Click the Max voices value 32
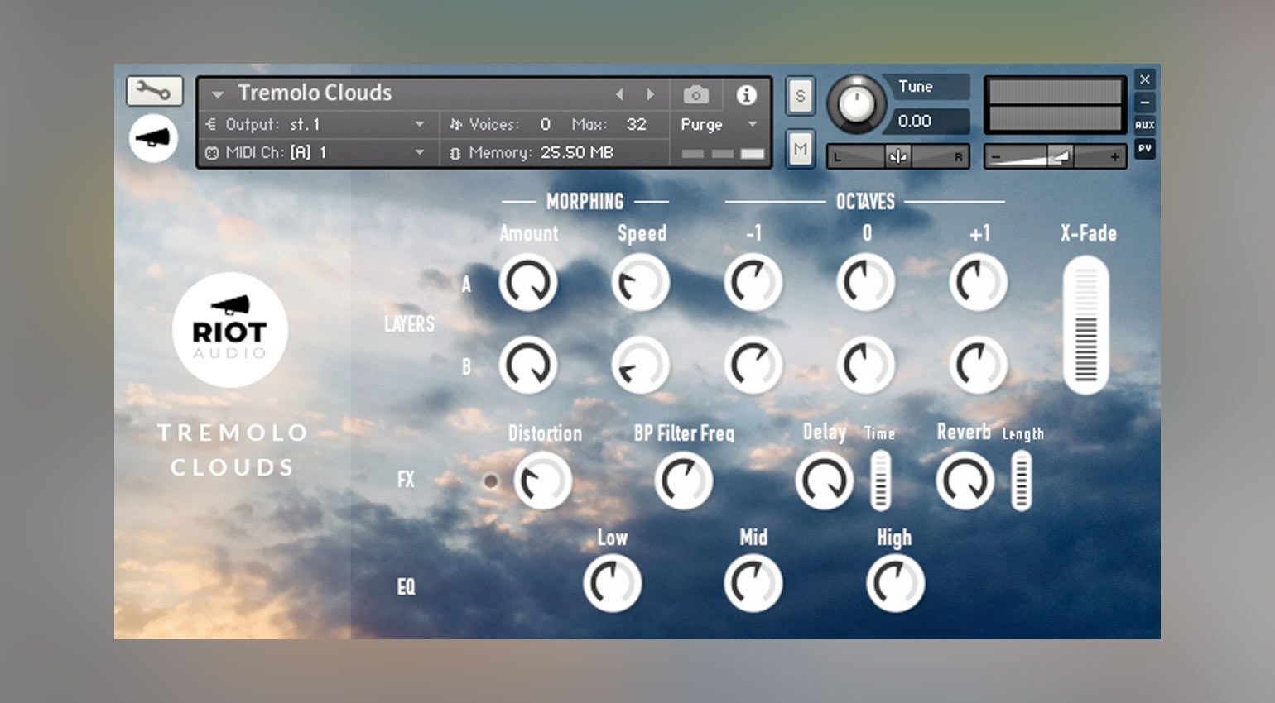This screenshot has width=1275, height=703. click(636, 124)
